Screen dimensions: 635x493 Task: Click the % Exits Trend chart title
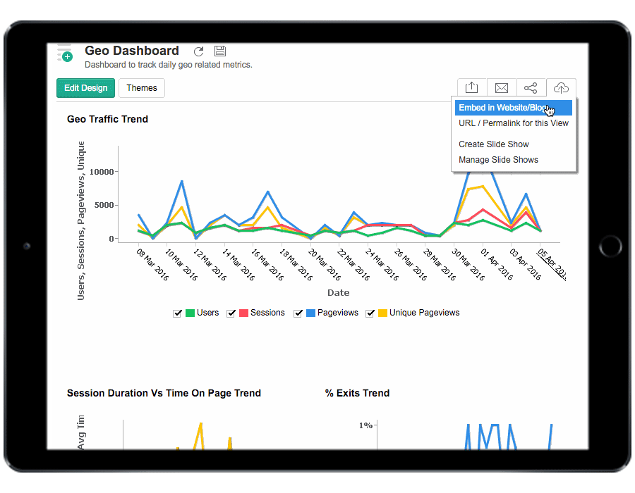[357, 393]
